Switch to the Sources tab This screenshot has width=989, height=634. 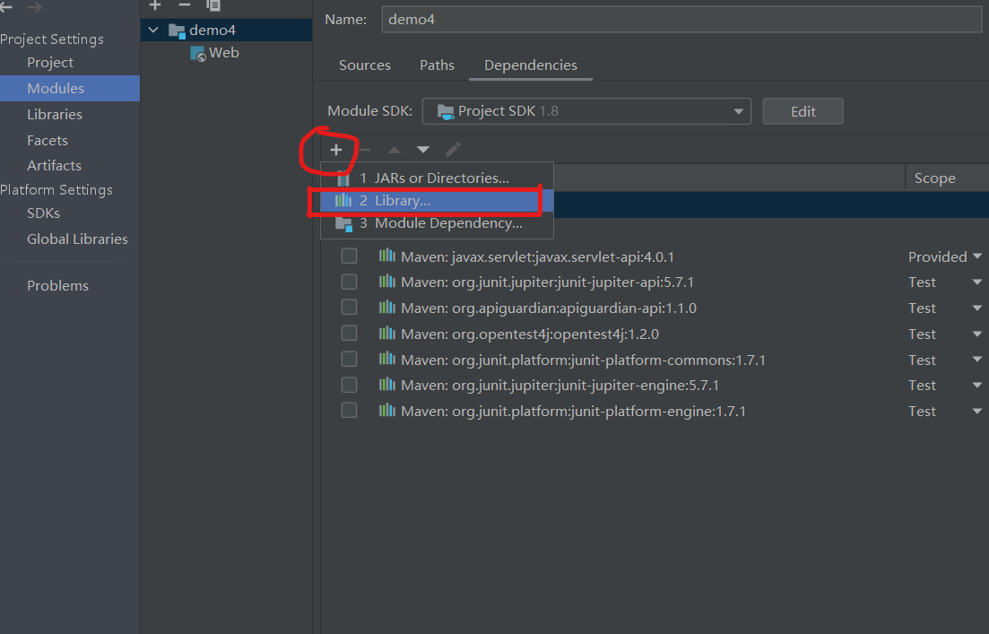(364, 65)
